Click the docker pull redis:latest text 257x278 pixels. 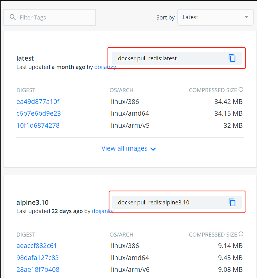pos(147,58)
